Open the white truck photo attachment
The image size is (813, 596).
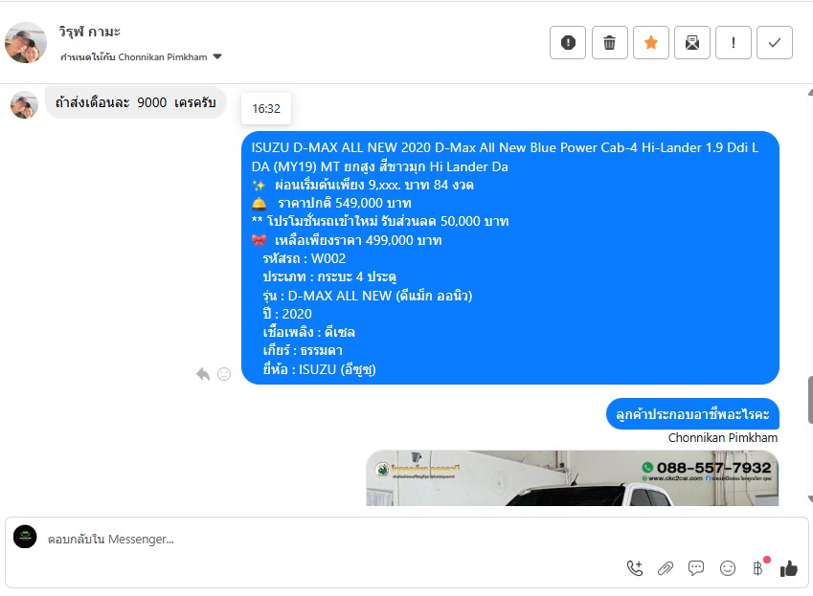(573, 478)
